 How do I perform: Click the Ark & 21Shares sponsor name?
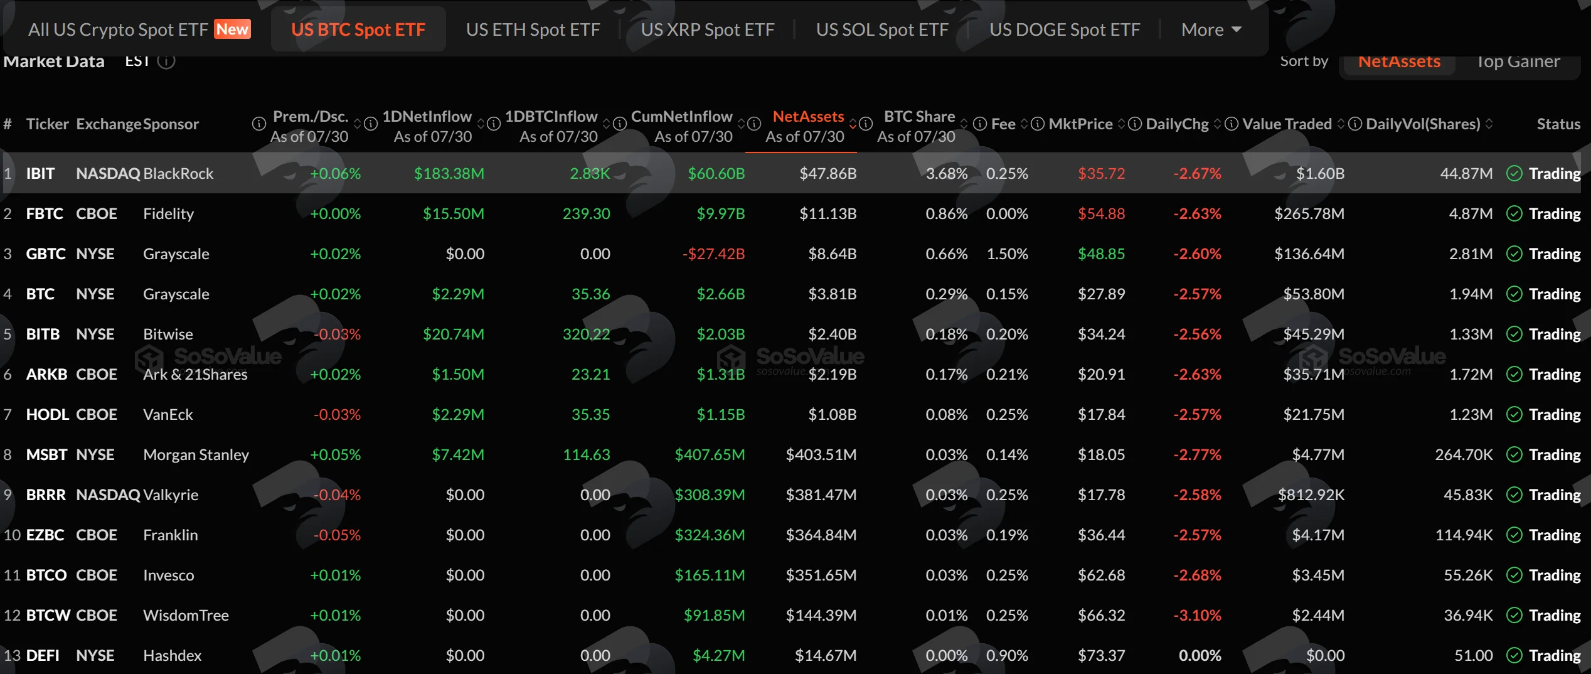(x=195, y=374)
